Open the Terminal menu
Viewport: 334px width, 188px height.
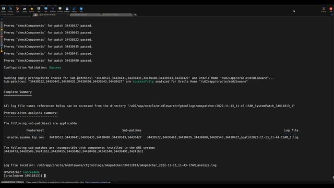click(4, 6)
